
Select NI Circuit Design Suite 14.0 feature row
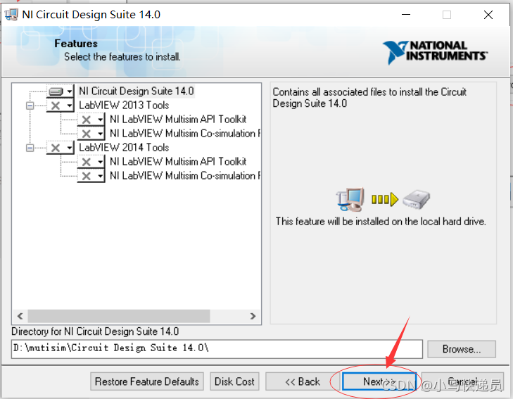pos(137,91)
